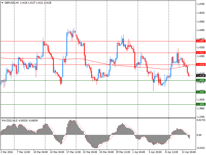Click the current price 1.4128 label

pyautogui.click(x=201, y=76)
